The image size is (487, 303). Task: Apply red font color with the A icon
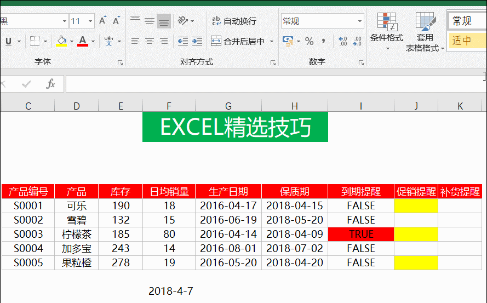[x=83, y=41]
